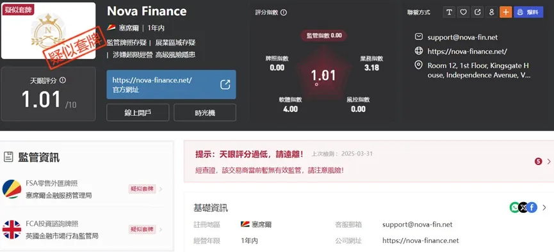Open the official website https://nova-finance.net/ blue button
The width and height of the screenshot is (554, 252).
tap(172, 84)
